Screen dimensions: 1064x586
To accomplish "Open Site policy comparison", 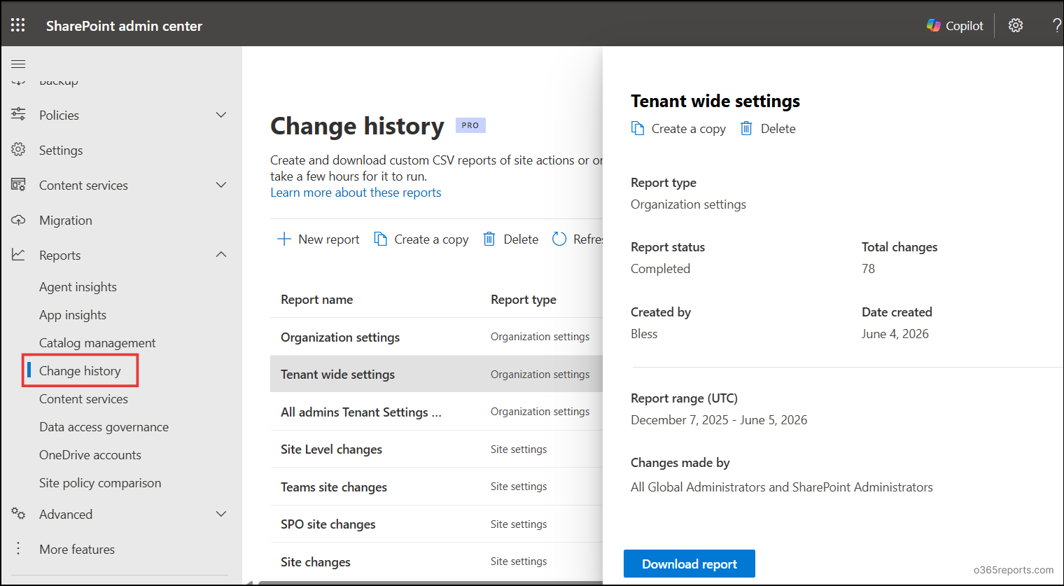I will [x=100, y=482].
